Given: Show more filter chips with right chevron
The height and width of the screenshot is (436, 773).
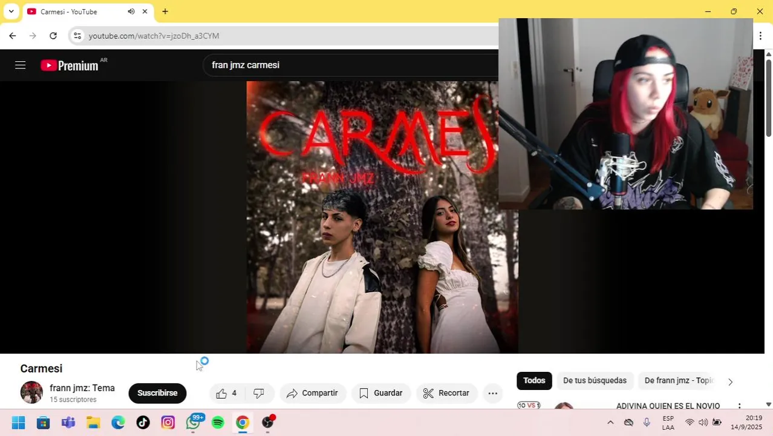Looking at the screenshot, I should coord(730,381).
